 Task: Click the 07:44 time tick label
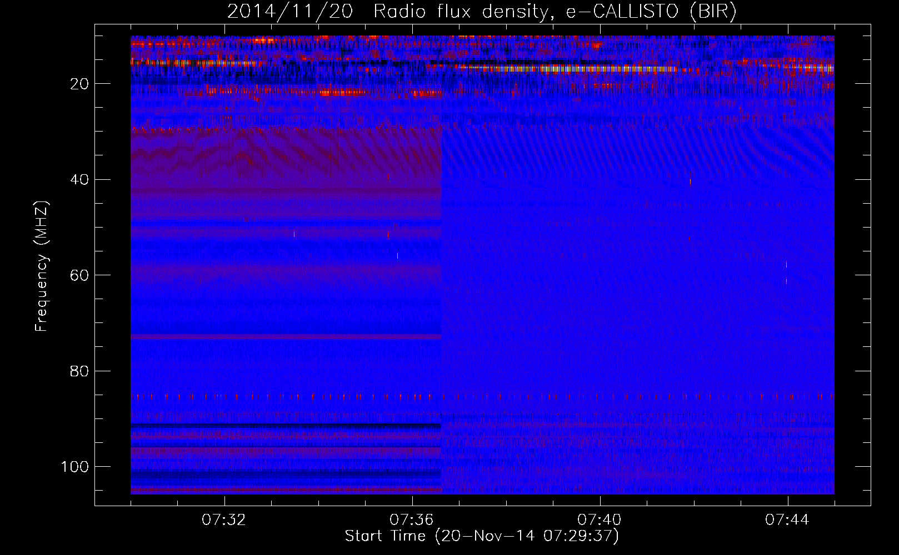pyautogui.click(x=788, y=520)
